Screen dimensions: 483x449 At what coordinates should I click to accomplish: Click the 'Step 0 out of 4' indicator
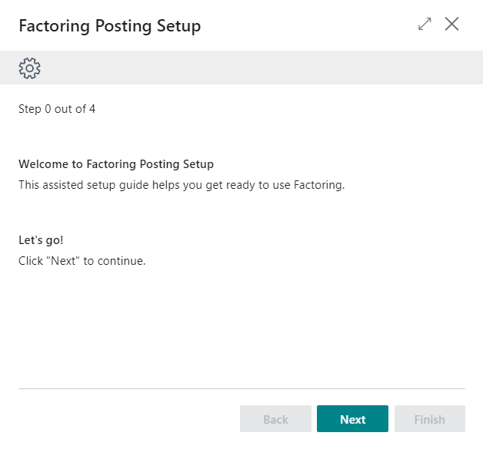point(57,109)
